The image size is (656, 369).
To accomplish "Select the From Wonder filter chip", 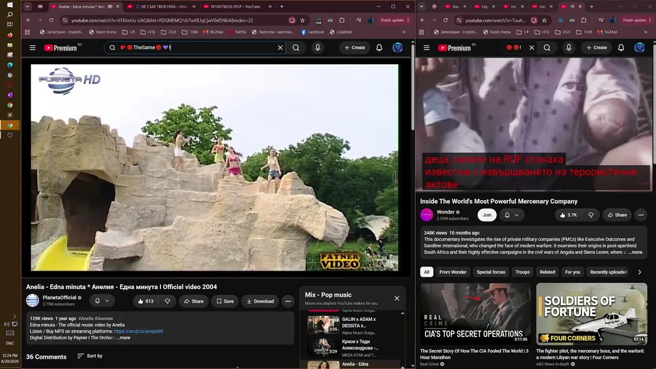I will point(453,272).
